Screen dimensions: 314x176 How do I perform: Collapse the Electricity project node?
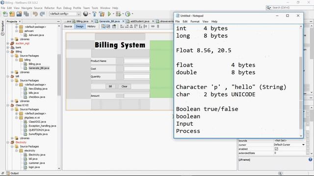(x=8, y=142)
